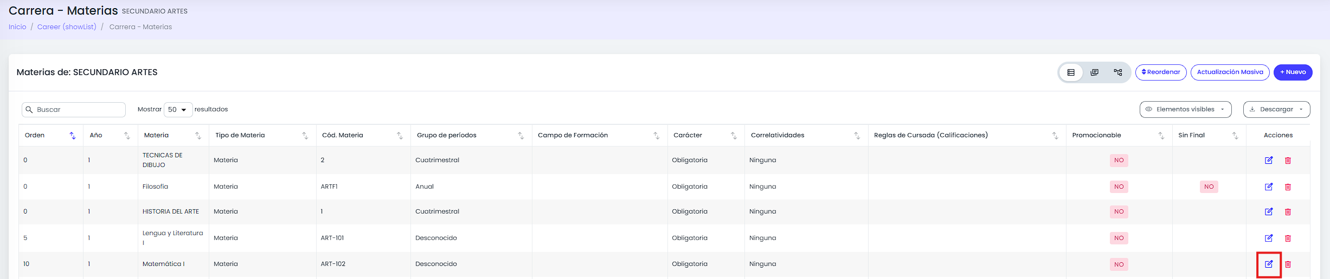Image resolution: width=1330 pixels, height=279 pixels.
Task: Click Materias de: SECUNDARIO ARTES heading
Action: (87, 72)
